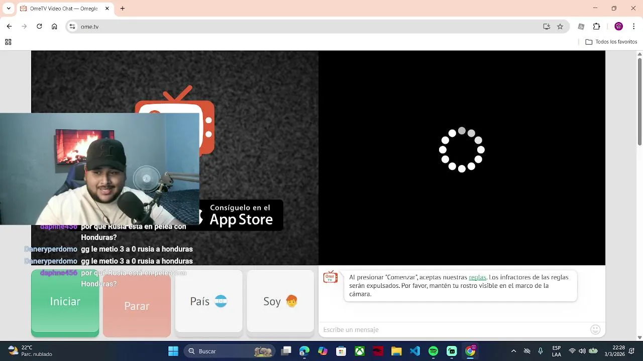
Task: Open the Chrome three-dot menu
Action: 634,27
